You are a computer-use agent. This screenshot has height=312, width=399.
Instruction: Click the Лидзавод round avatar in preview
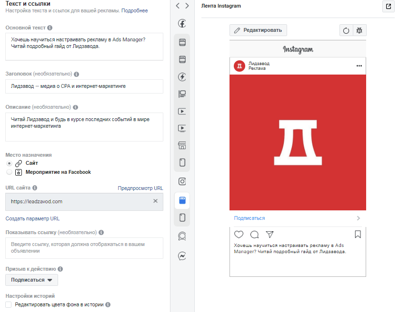[239, 66]
